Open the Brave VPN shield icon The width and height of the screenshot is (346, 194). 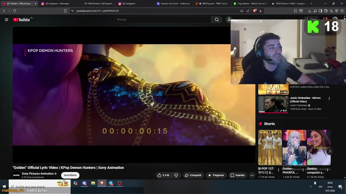coord(337,11)
